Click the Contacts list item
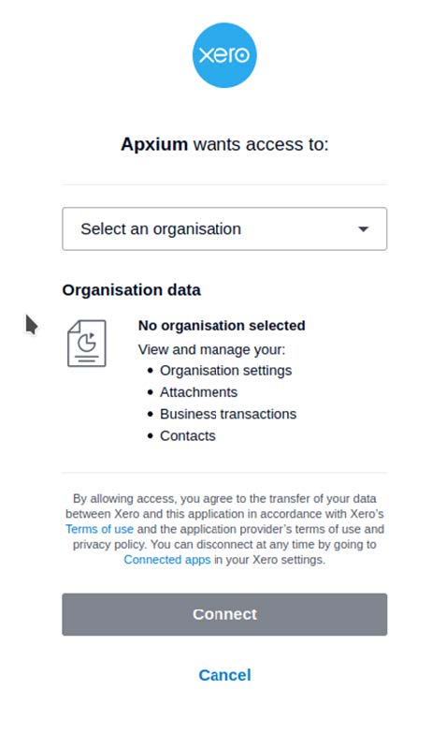 tap(188, 436)
